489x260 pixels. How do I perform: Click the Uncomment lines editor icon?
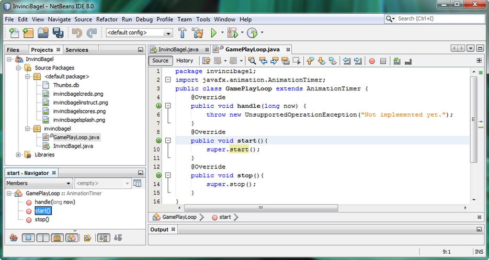[408, 61]
